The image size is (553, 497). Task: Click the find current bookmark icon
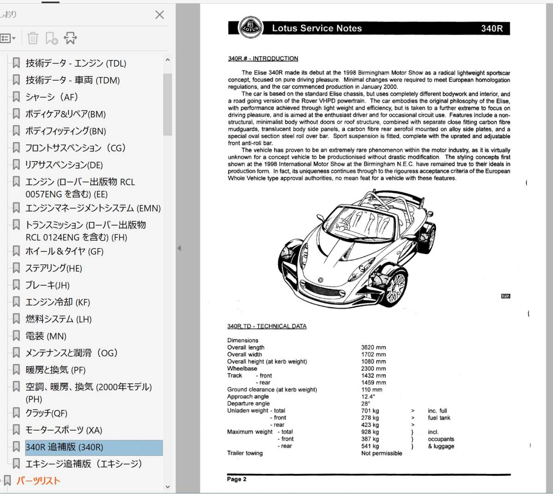(71, 38)
